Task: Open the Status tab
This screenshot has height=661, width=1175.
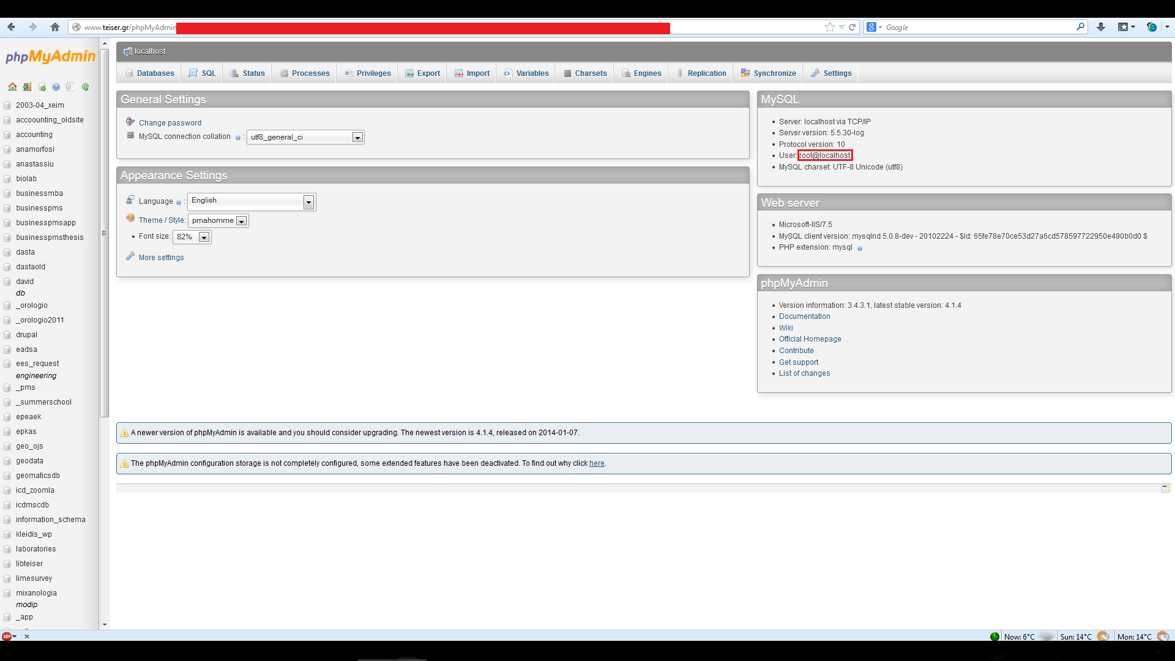Action: point(248,73)
